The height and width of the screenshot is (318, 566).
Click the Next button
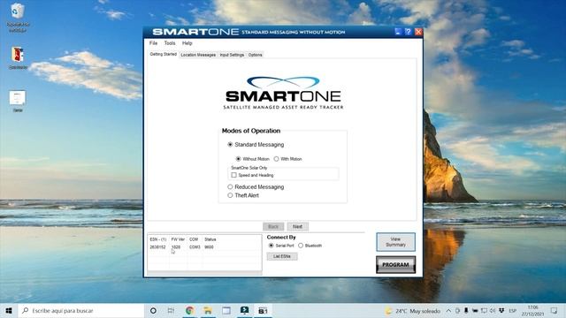pyautogui.click(x=298, y=226)
